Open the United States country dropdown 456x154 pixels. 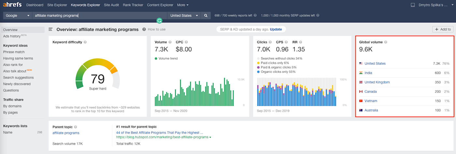click(185, 16)
